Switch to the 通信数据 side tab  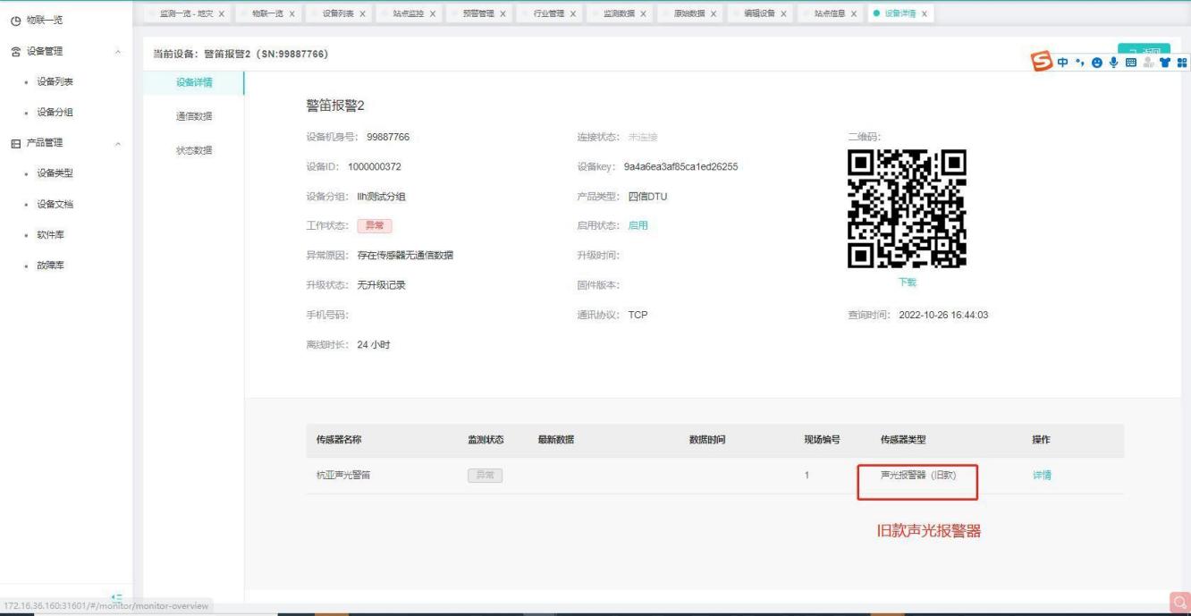(194, 116)
